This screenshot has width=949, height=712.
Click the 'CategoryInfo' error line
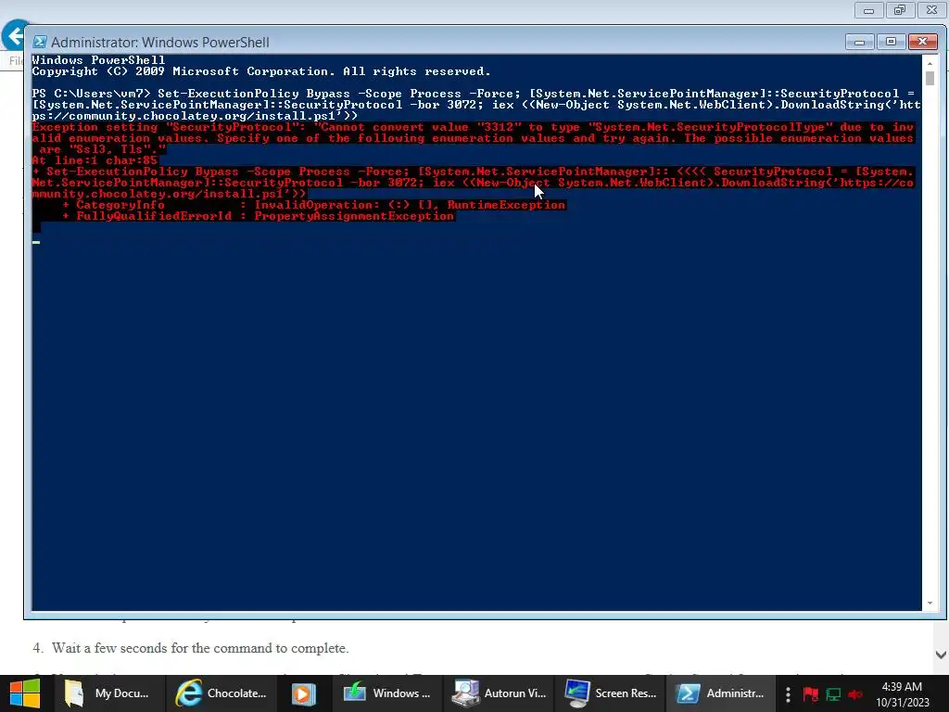click(x=314, y=205)
